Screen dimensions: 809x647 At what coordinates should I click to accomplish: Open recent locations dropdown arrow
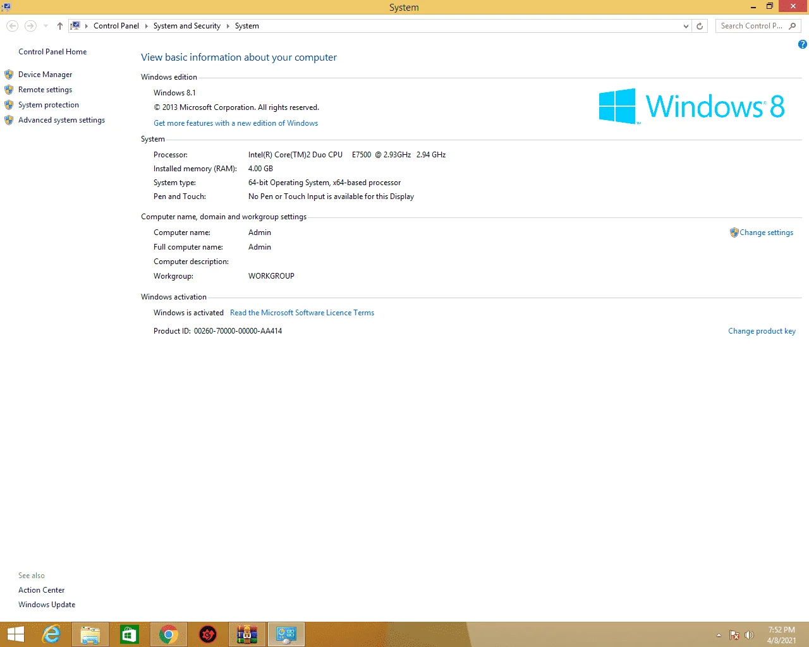coord(46,26)
